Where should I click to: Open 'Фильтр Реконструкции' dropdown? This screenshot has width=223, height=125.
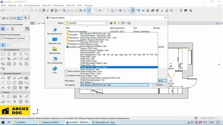click(x=15, y=38)
